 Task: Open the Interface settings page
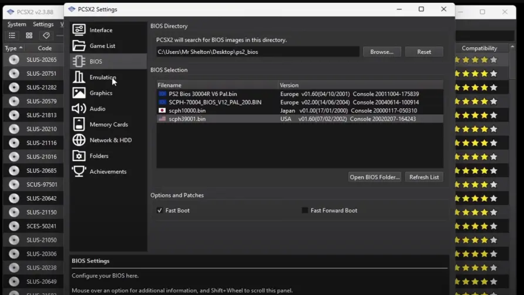[108, 30]
